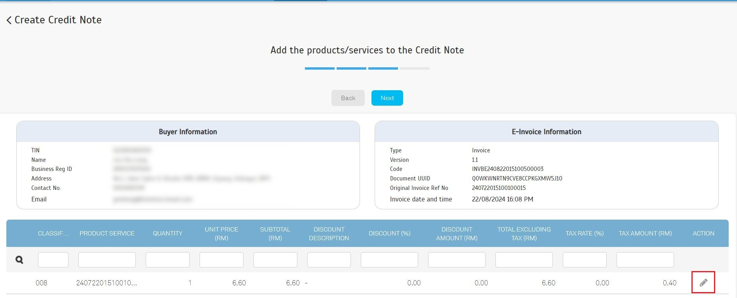Click the Product Service filter field
Image resolution: width=737 pixels, height=298 pixels.
pos(107,260)
